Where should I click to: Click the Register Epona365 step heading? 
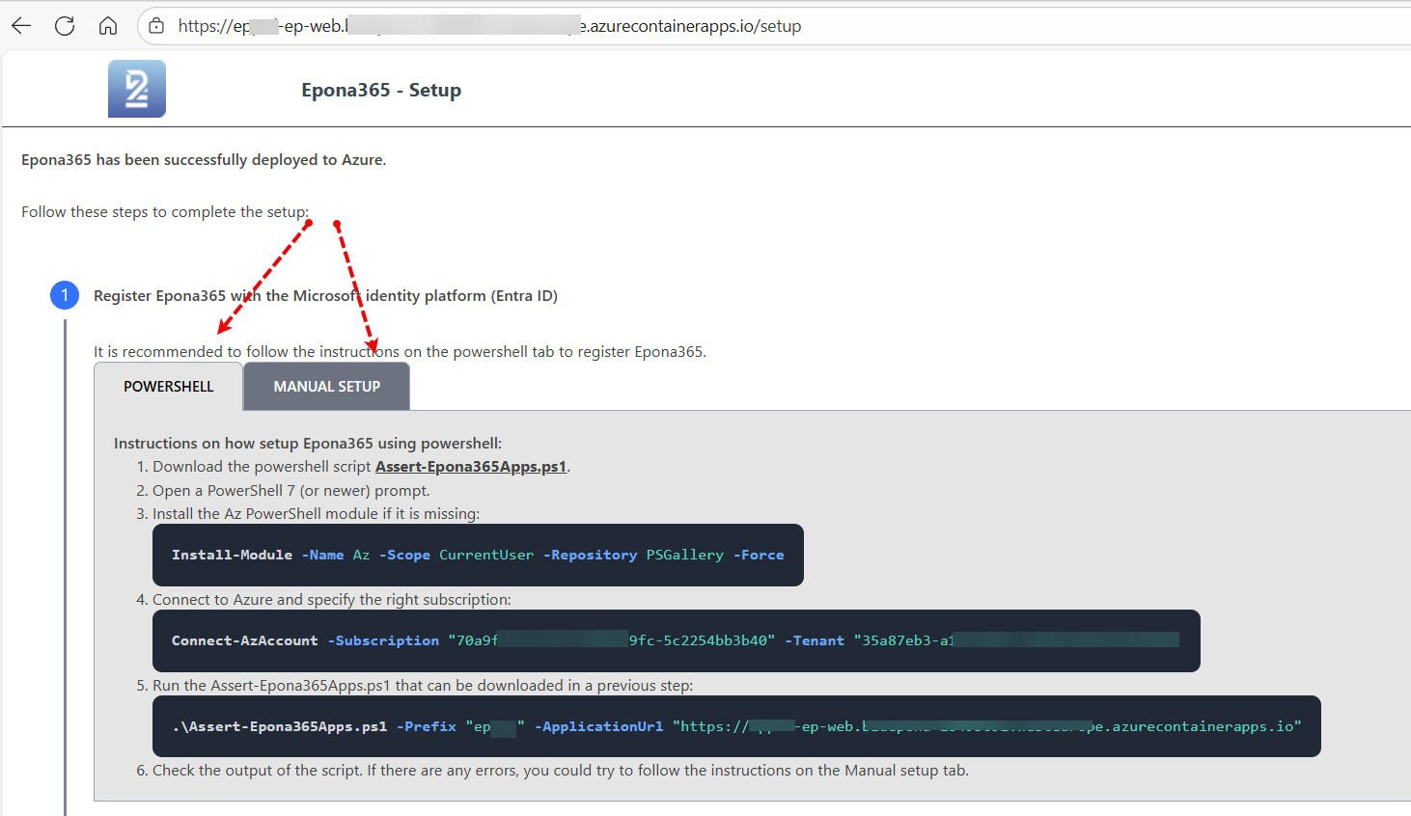coord(325,296)
